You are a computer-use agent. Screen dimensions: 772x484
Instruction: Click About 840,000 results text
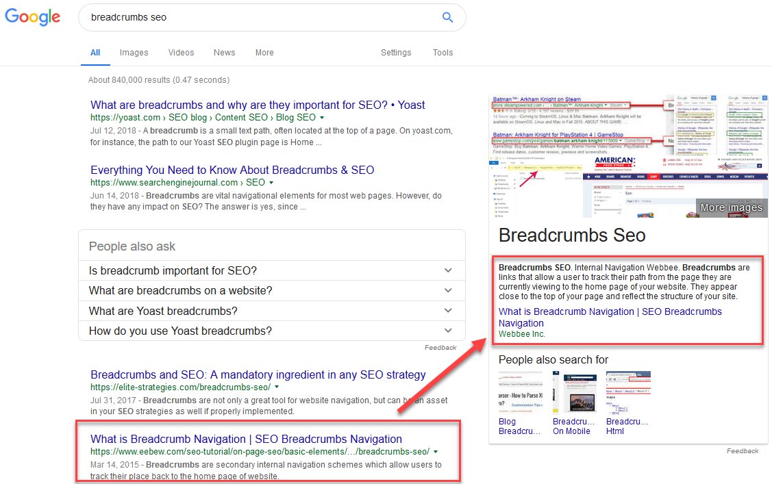[158, 79]
